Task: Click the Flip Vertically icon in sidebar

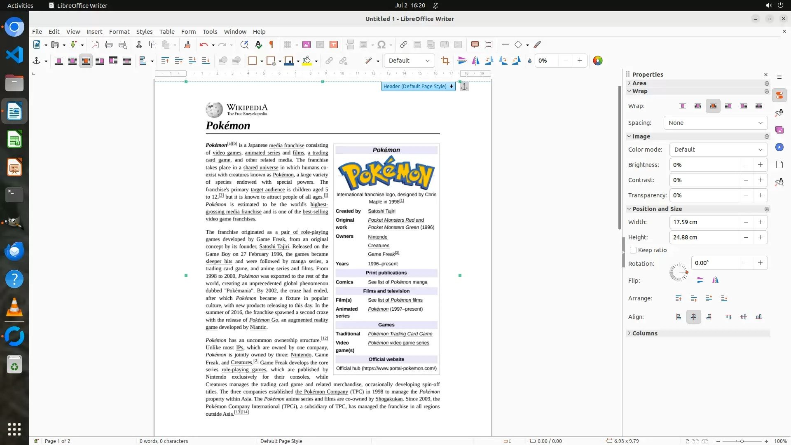Action: (x=700, y=280)
